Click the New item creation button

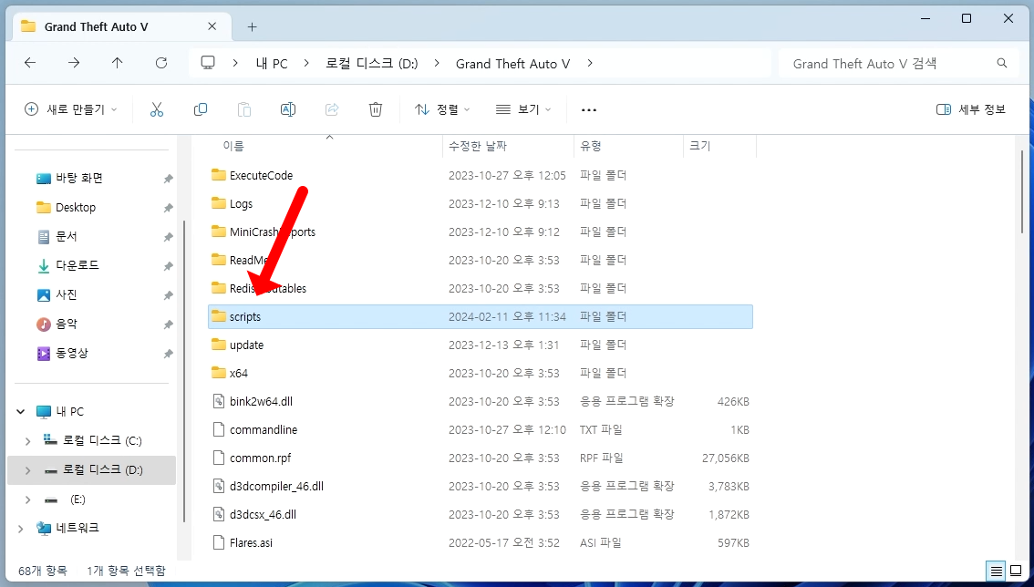click(71, 109)
